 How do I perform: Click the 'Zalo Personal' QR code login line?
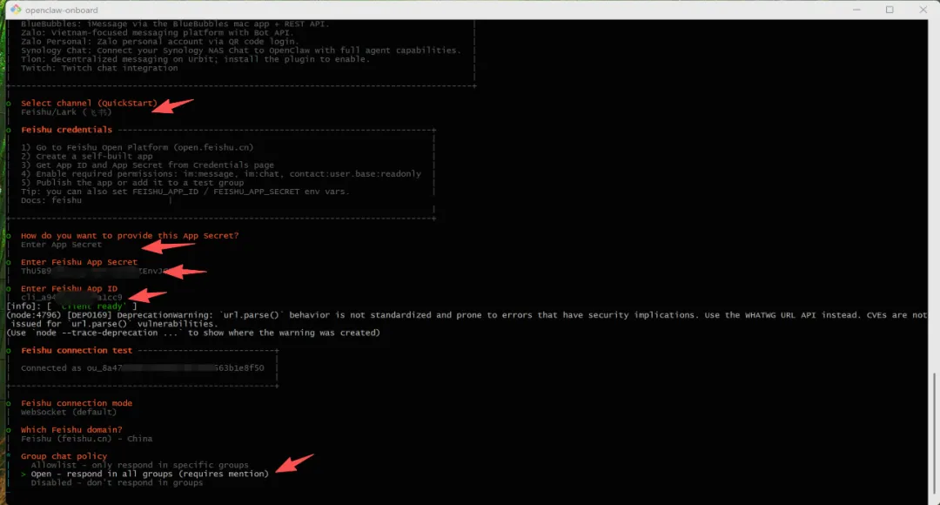click(x=159, y=42)
